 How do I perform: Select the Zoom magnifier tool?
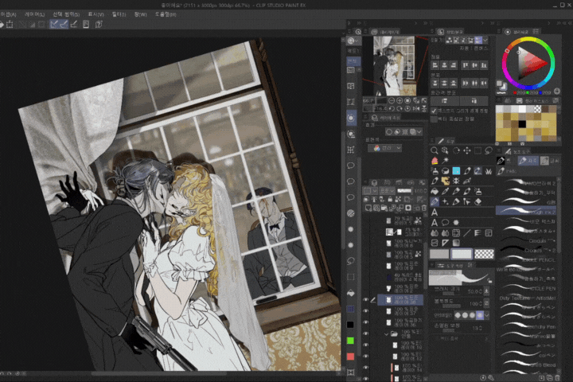(x=435, y=150)
